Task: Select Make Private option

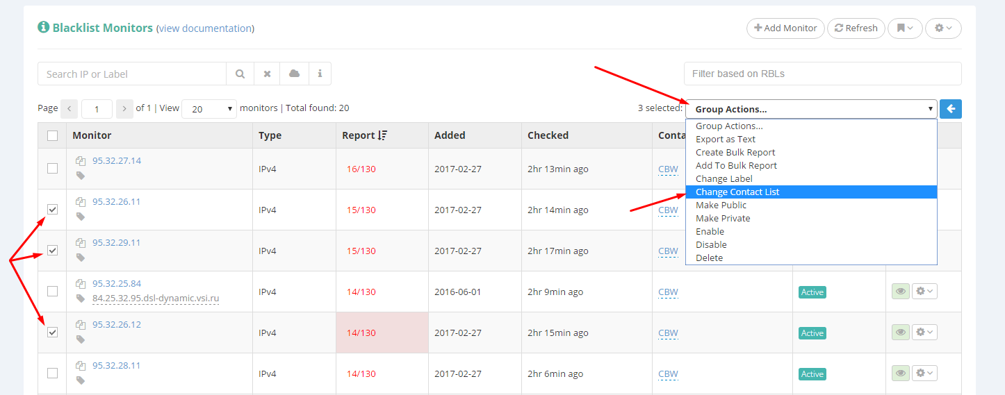Action: click(x=811, y=218)
